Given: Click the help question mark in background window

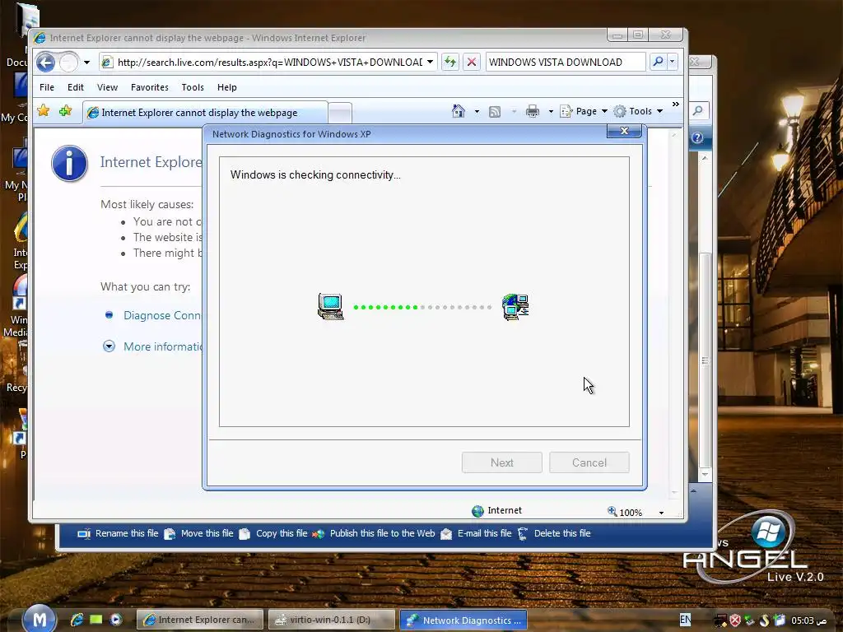Looking at the screenshot, I should click(x=697, y=137).
